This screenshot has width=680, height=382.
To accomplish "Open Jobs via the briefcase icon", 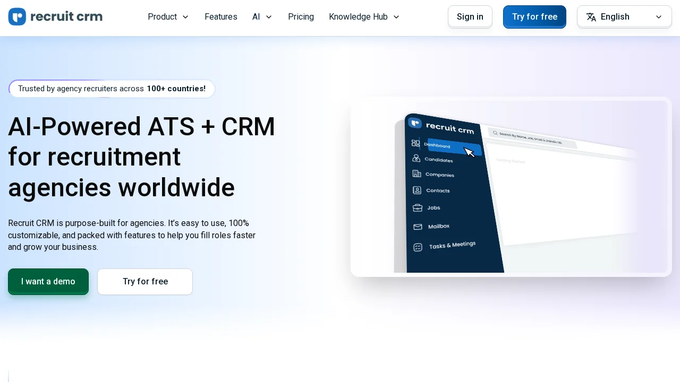I will click(417, 208).
